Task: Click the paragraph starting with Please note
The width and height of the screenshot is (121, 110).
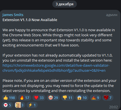Action: point(59,86)
